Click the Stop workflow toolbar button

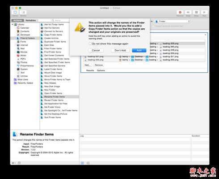tap(196, 12)
